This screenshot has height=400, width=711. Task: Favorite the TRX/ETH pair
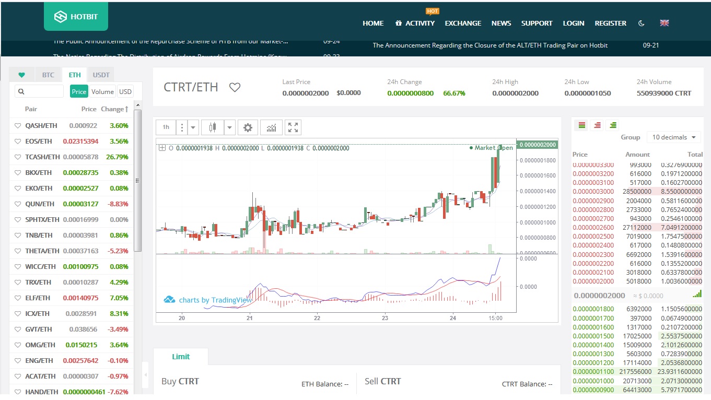pos(18,283)
